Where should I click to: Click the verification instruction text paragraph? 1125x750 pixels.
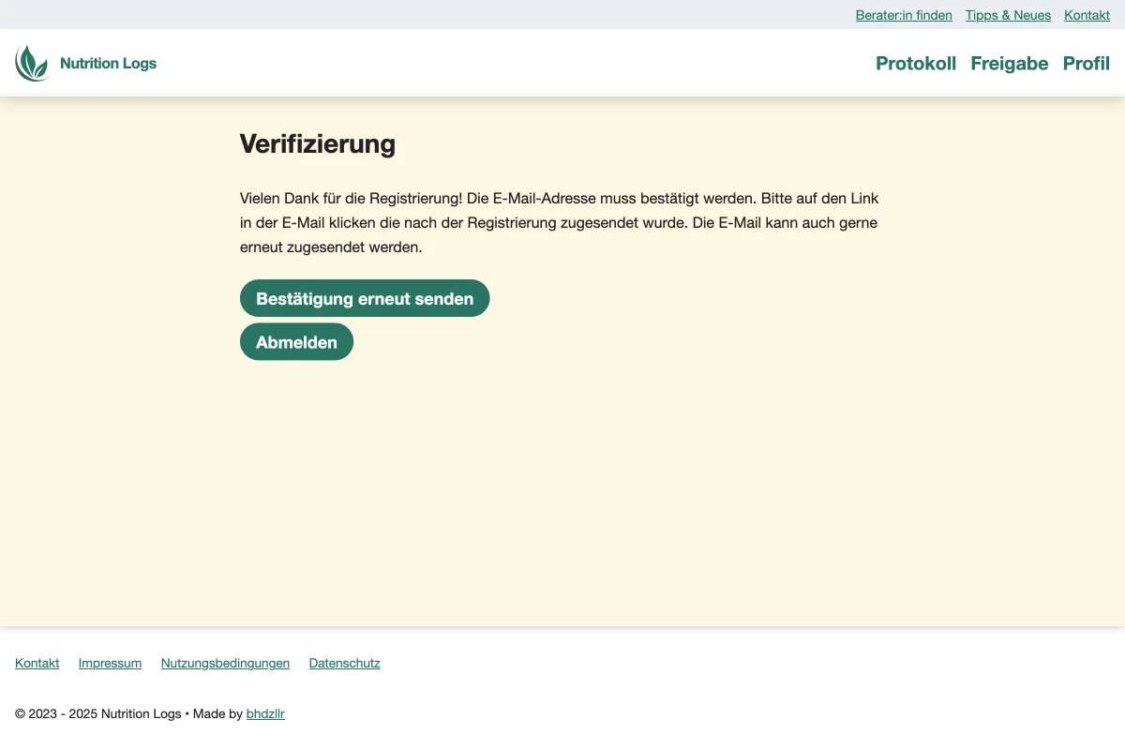point(559,222)
